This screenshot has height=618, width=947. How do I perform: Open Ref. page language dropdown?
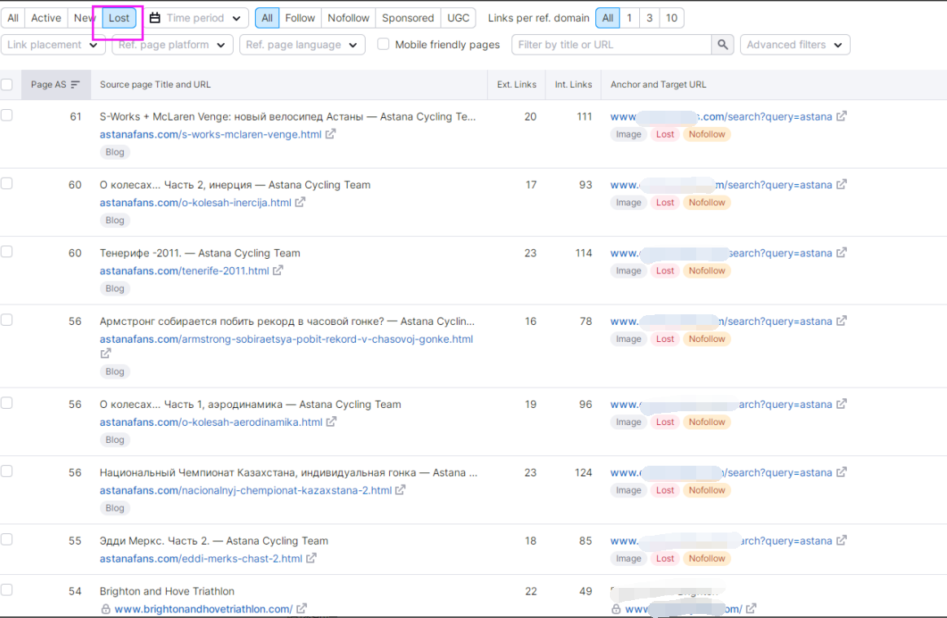click(x=302, y=45)
